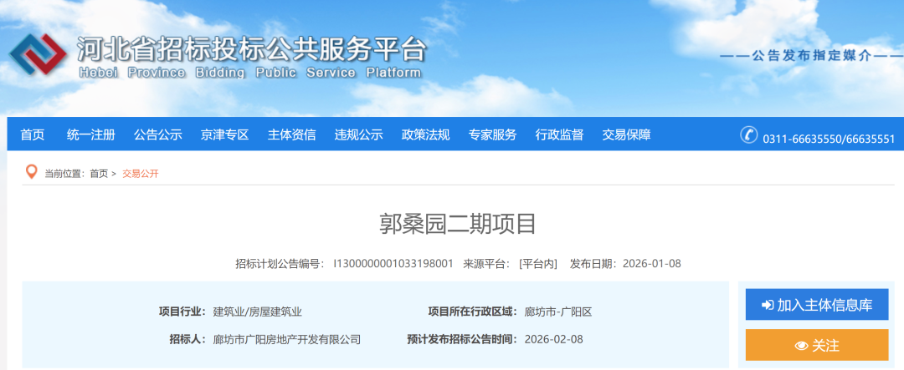Screen dimensions: 904x370
Task: Click the location pin icon in breadcrumb
Action: point(32,172)
